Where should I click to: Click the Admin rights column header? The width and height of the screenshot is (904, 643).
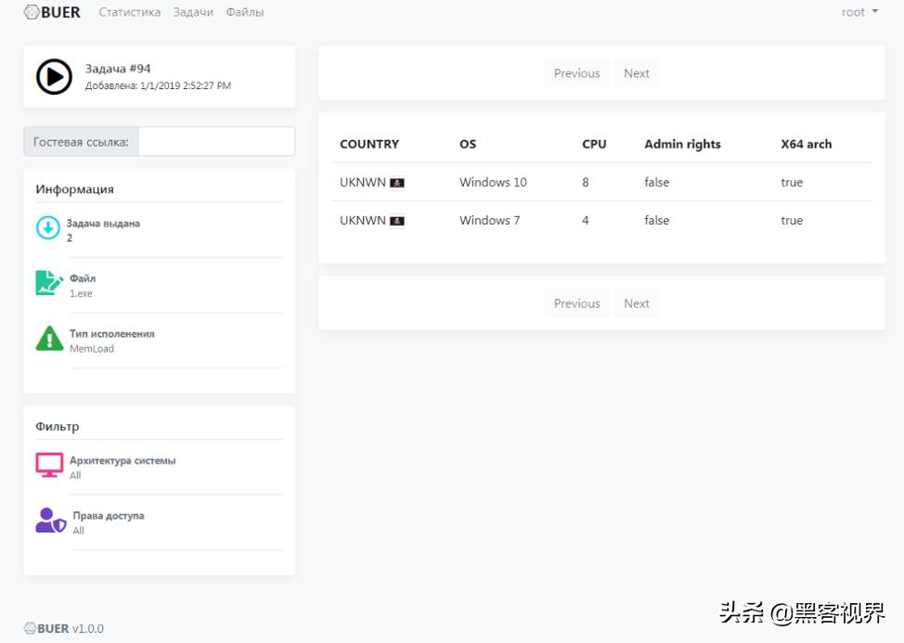(x=682, y=144)
